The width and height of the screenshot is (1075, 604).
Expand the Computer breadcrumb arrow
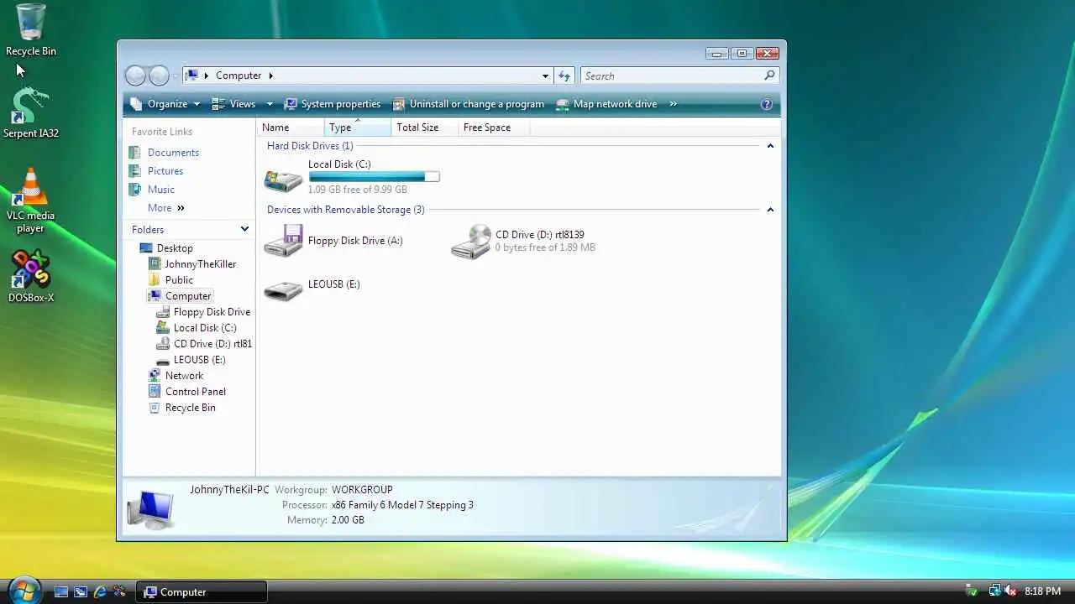coord(270,75)
